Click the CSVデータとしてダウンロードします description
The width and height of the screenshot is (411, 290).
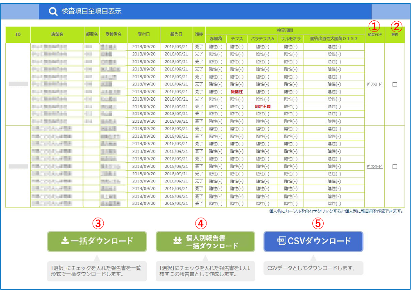click(311, 268)
